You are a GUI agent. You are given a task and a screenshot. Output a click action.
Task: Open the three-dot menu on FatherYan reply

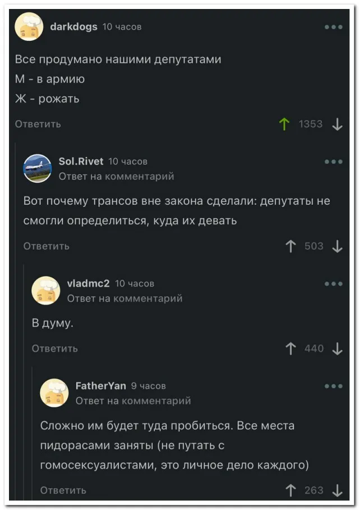point(333,386)
